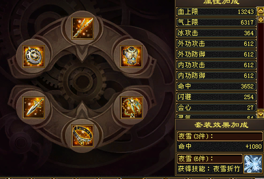Click the 内功防御 attribute row
Viewport: 264px width, 179px height.
216,75
